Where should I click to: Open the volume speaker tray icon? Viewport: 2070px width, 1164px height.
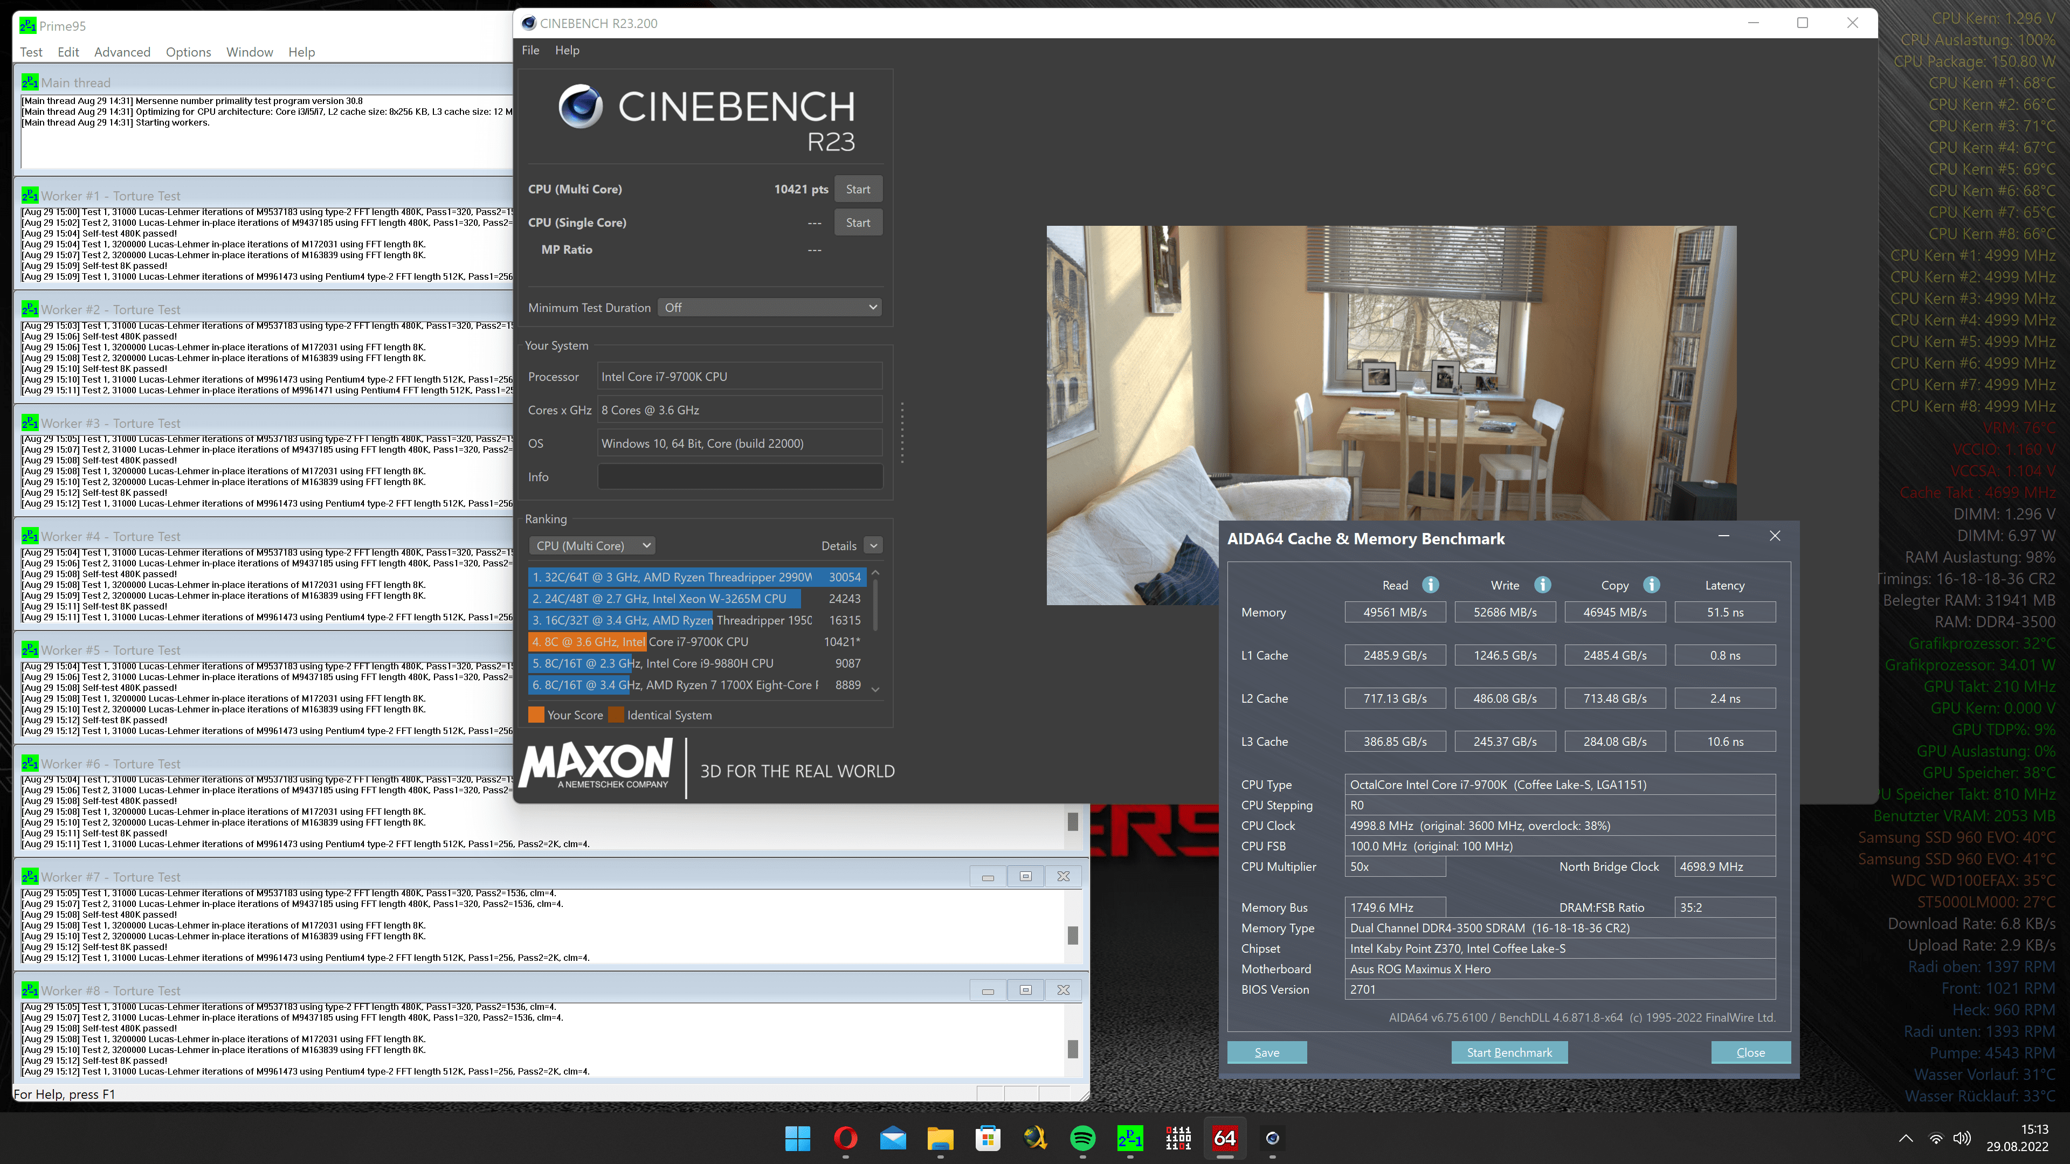(1962, 1138)
